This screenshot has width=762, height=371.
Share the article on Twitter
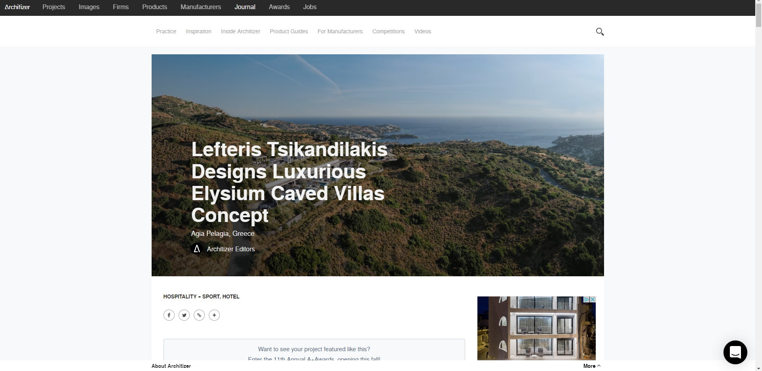pyautogui.click(x=184, y=315)
